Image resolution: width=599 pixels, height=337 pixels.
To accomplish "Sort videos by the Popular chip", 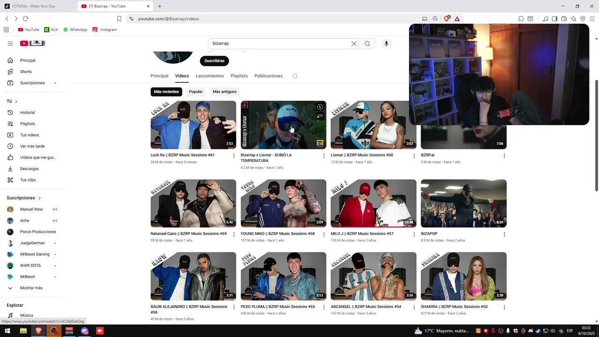I will (196, 92).
